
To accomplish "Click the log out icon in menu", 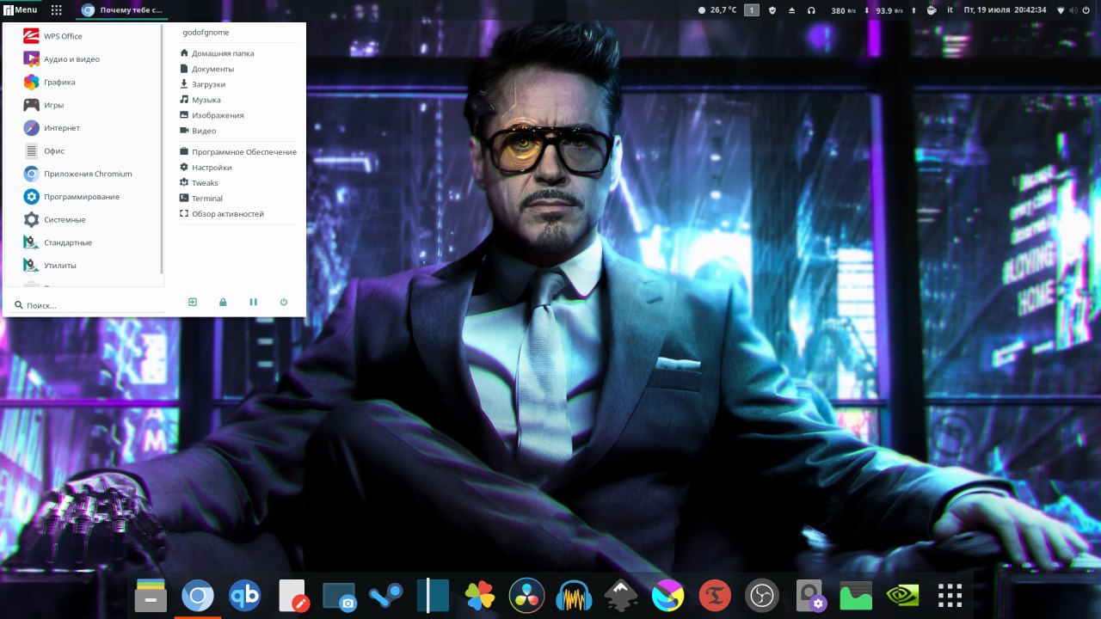I will tap(193, 302).
